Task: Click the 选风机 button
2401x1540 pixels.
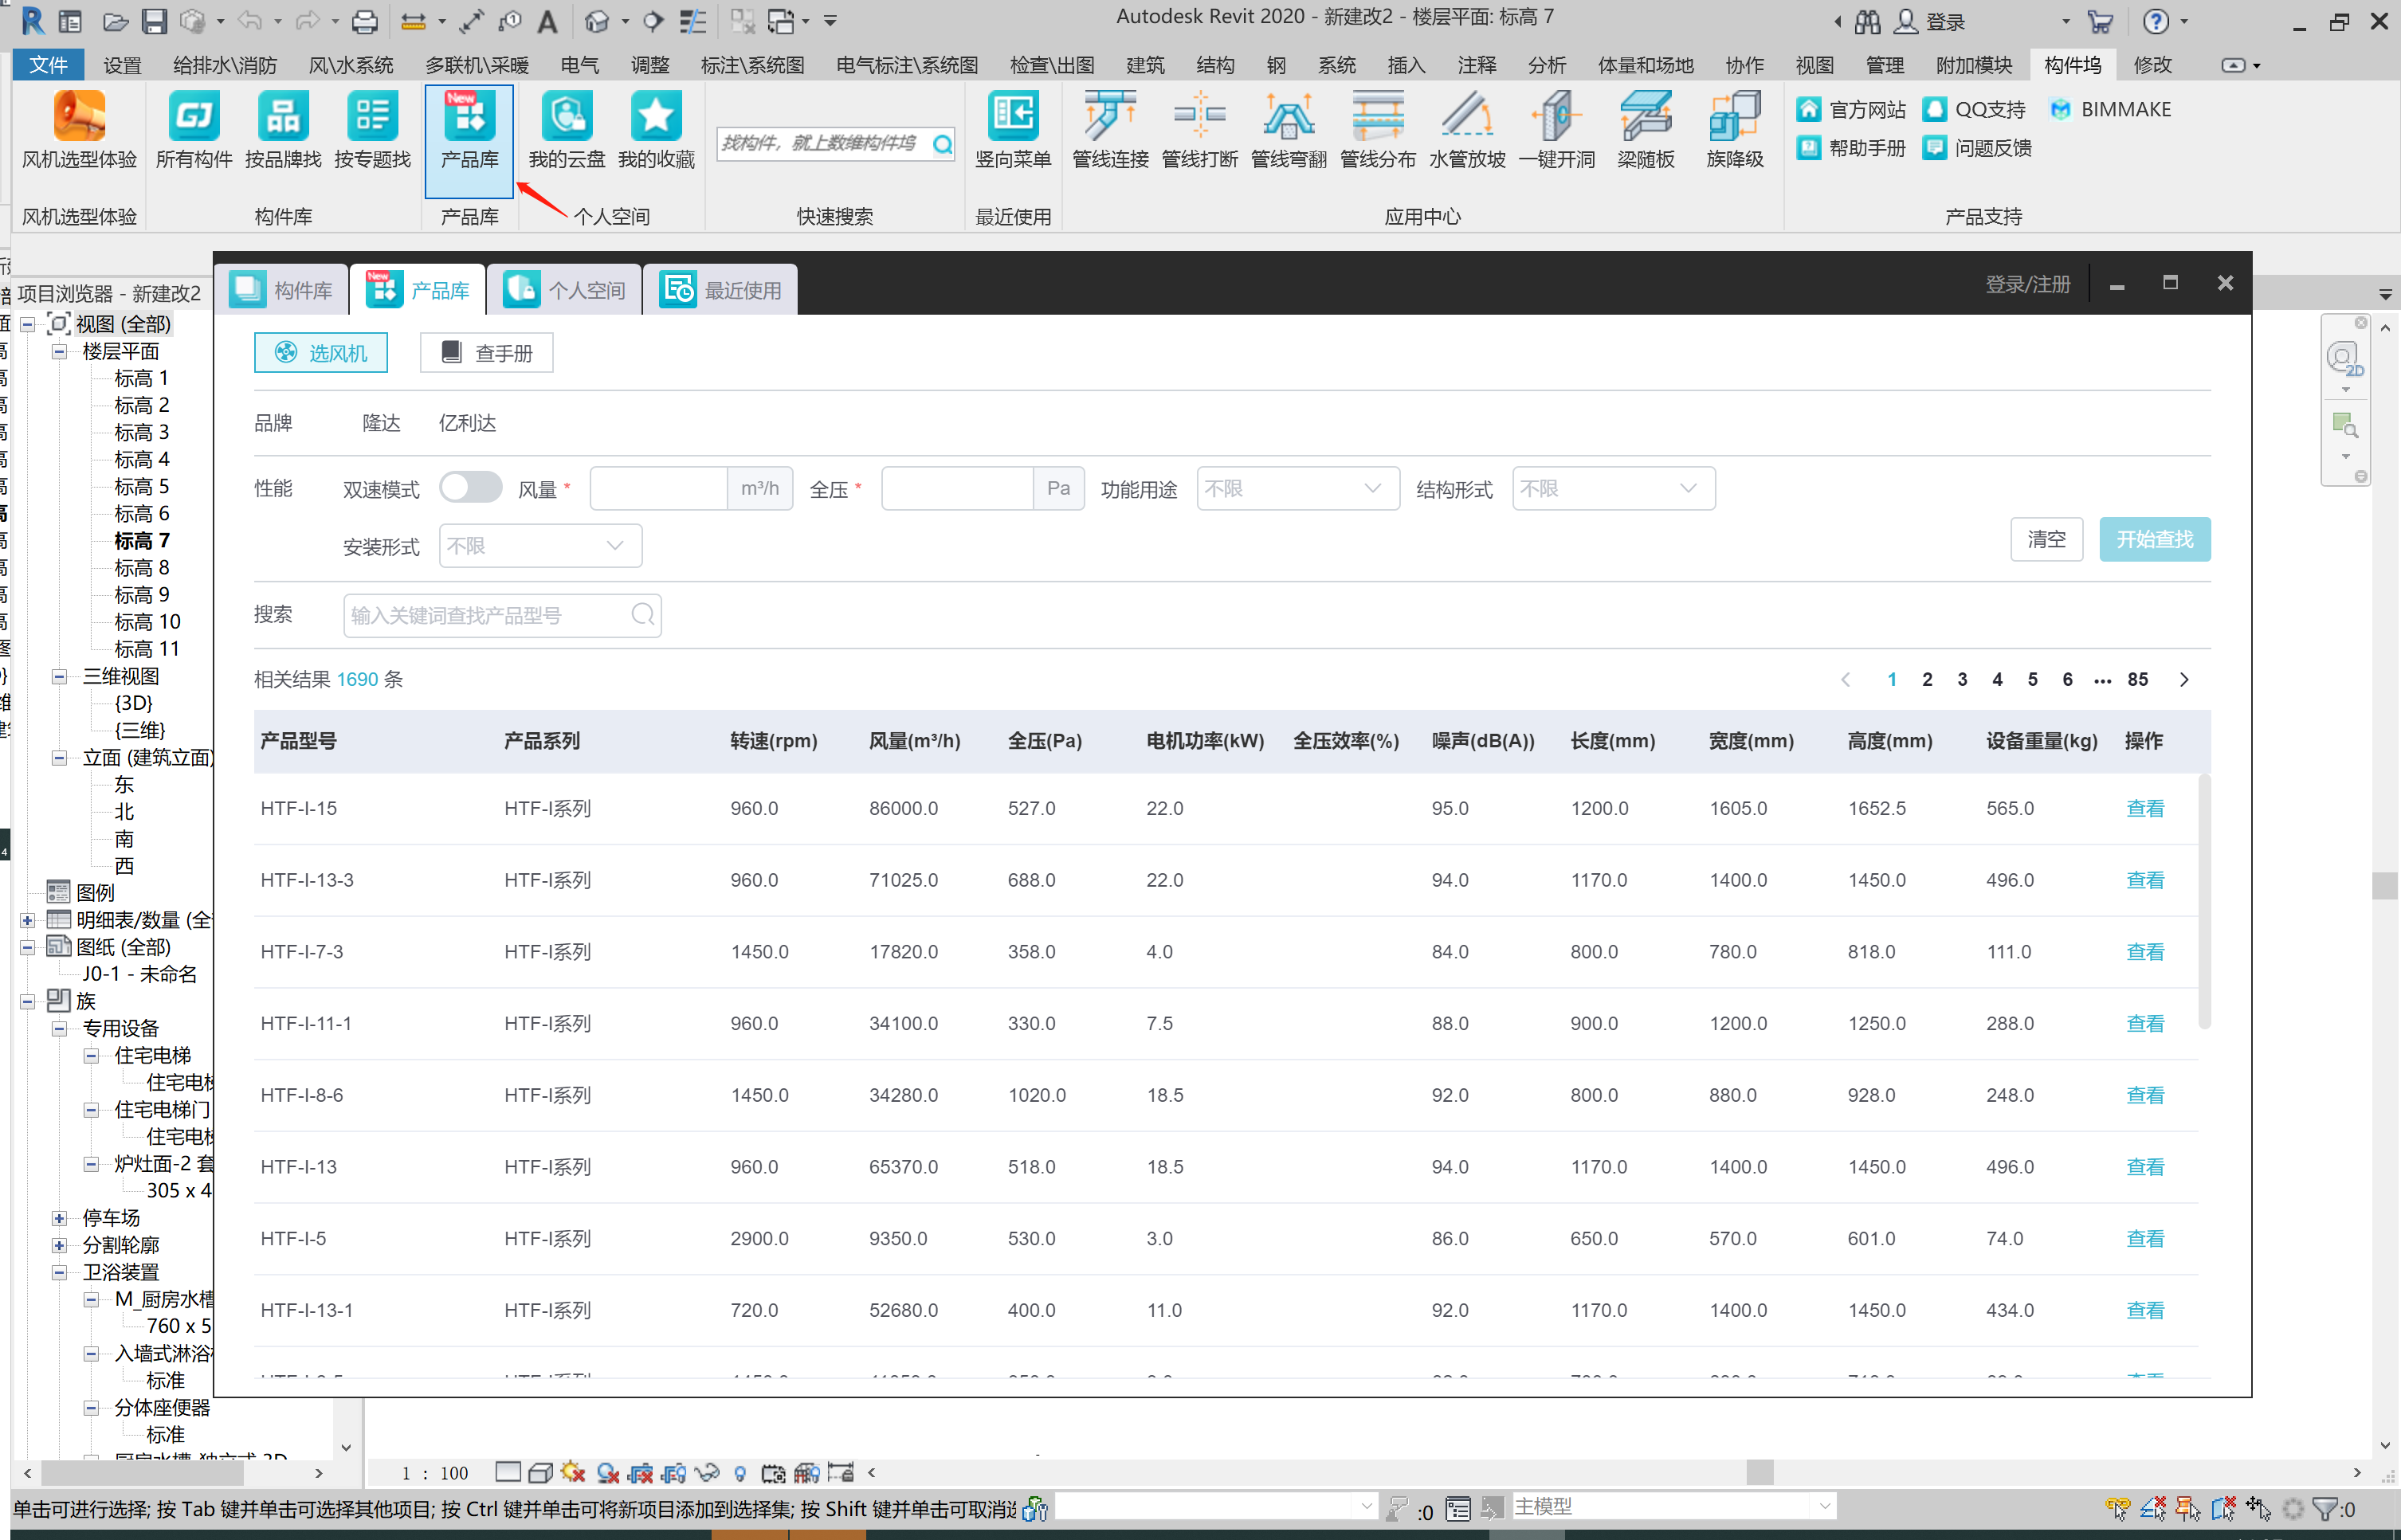Action: (321, 353)
